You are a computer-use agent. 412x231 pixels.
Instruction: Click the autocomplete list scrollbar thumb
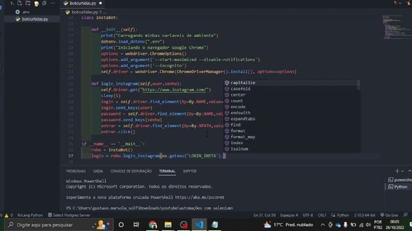(x=359, y=85)
